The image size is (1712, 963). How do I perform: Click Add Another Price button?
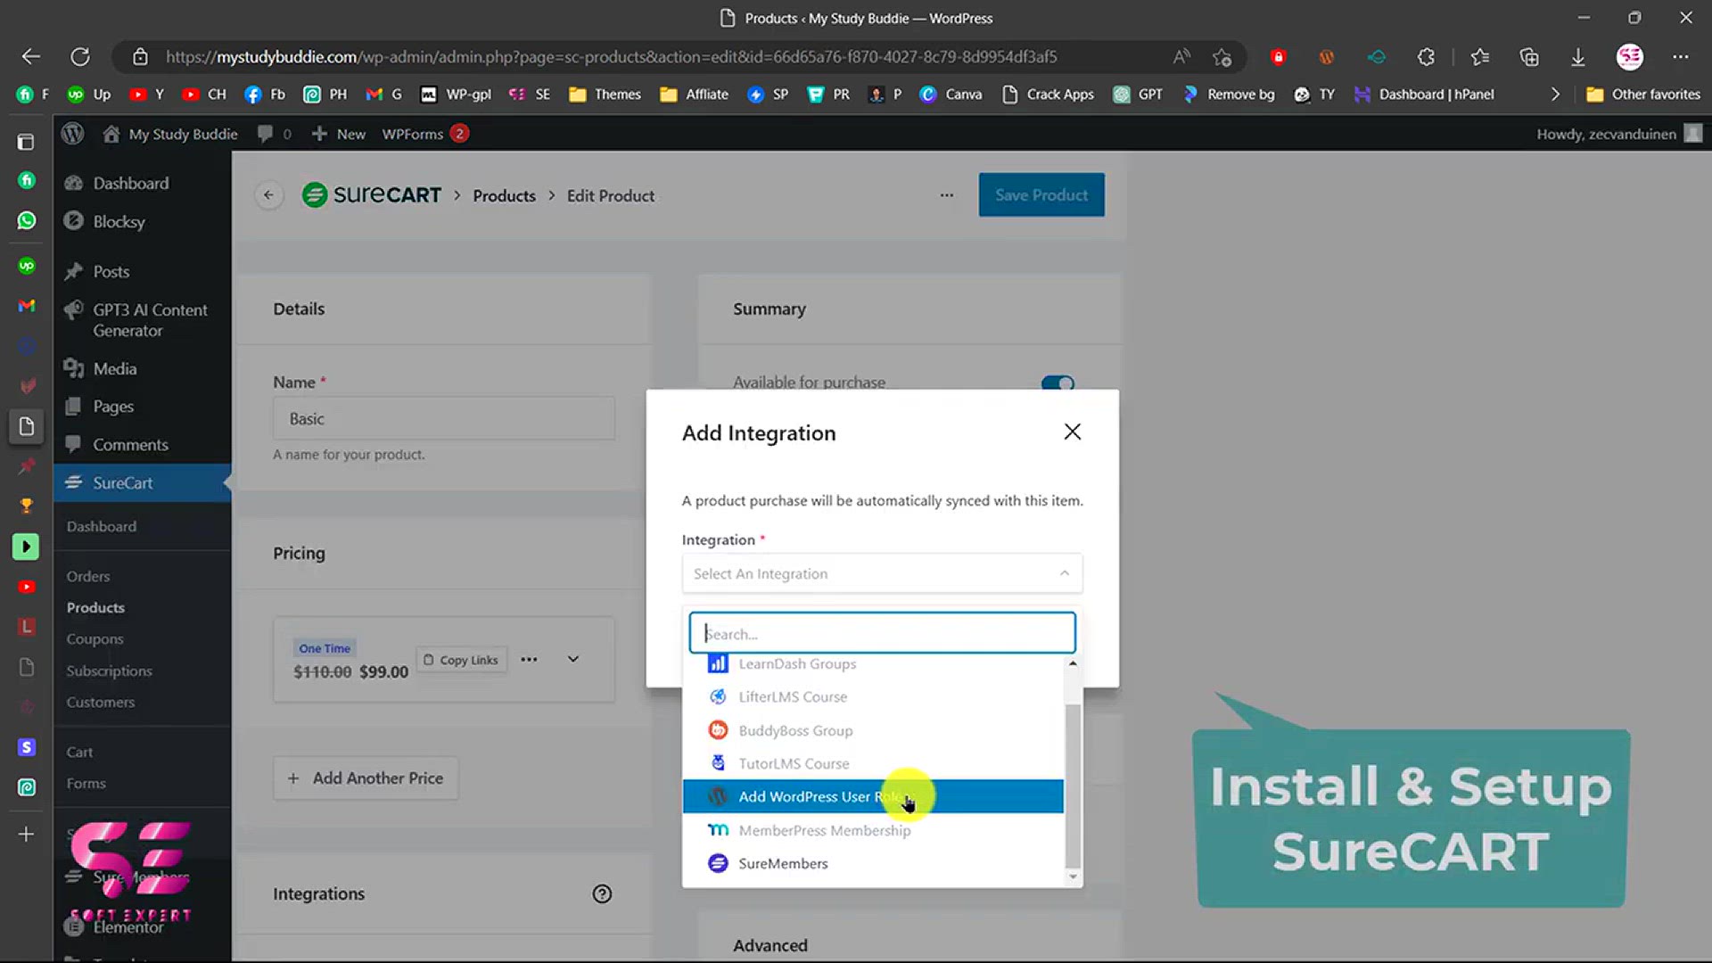pyautogui.click(x=366, y=778)
